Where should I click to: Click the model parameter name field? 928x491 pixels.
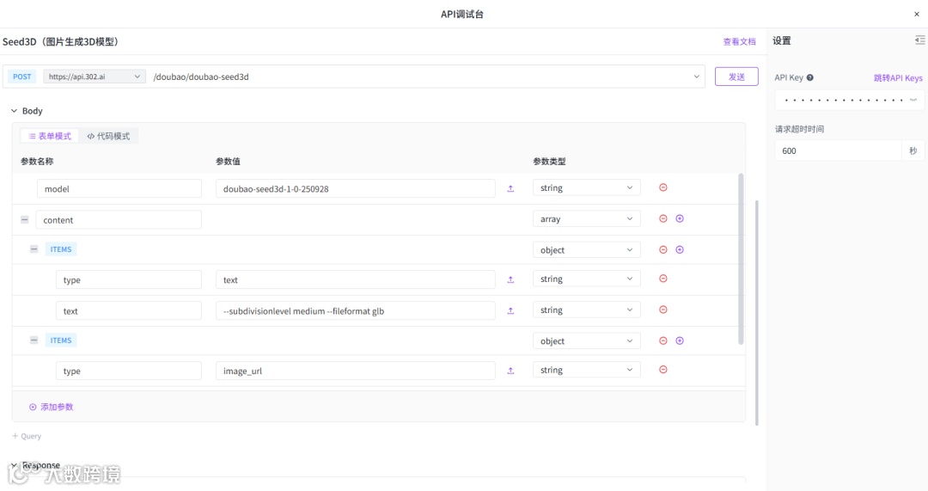119,188
